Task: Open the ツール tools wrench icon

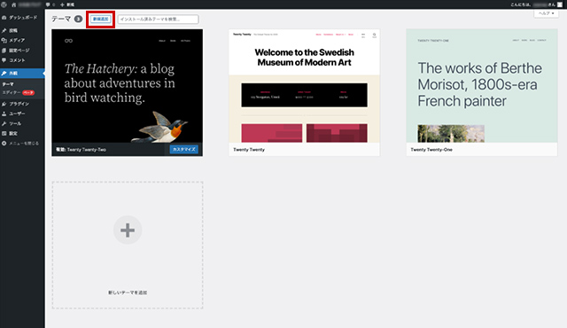Action: click(4, 124)
